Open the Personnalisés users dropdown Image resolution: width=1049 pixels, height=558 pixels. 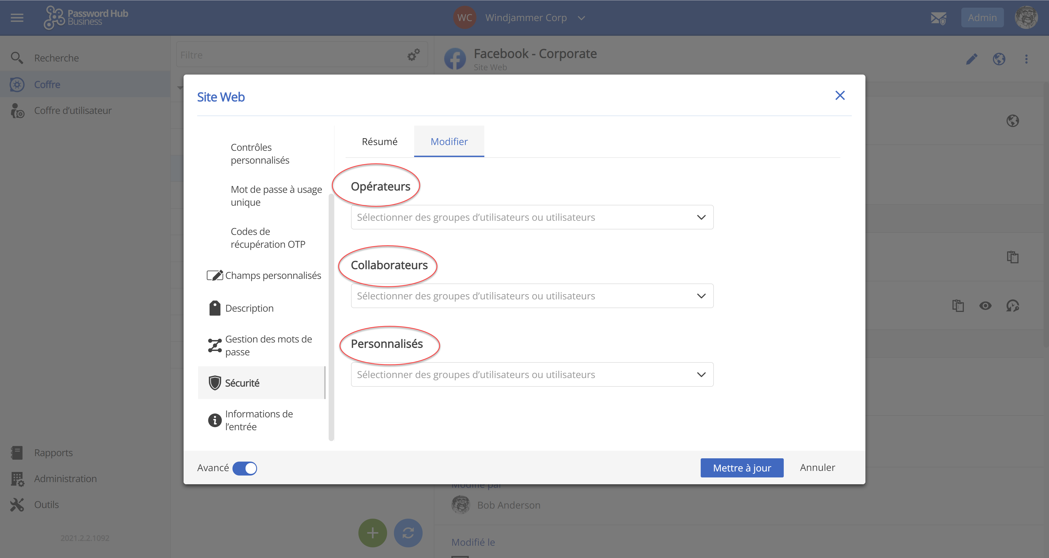532,374
